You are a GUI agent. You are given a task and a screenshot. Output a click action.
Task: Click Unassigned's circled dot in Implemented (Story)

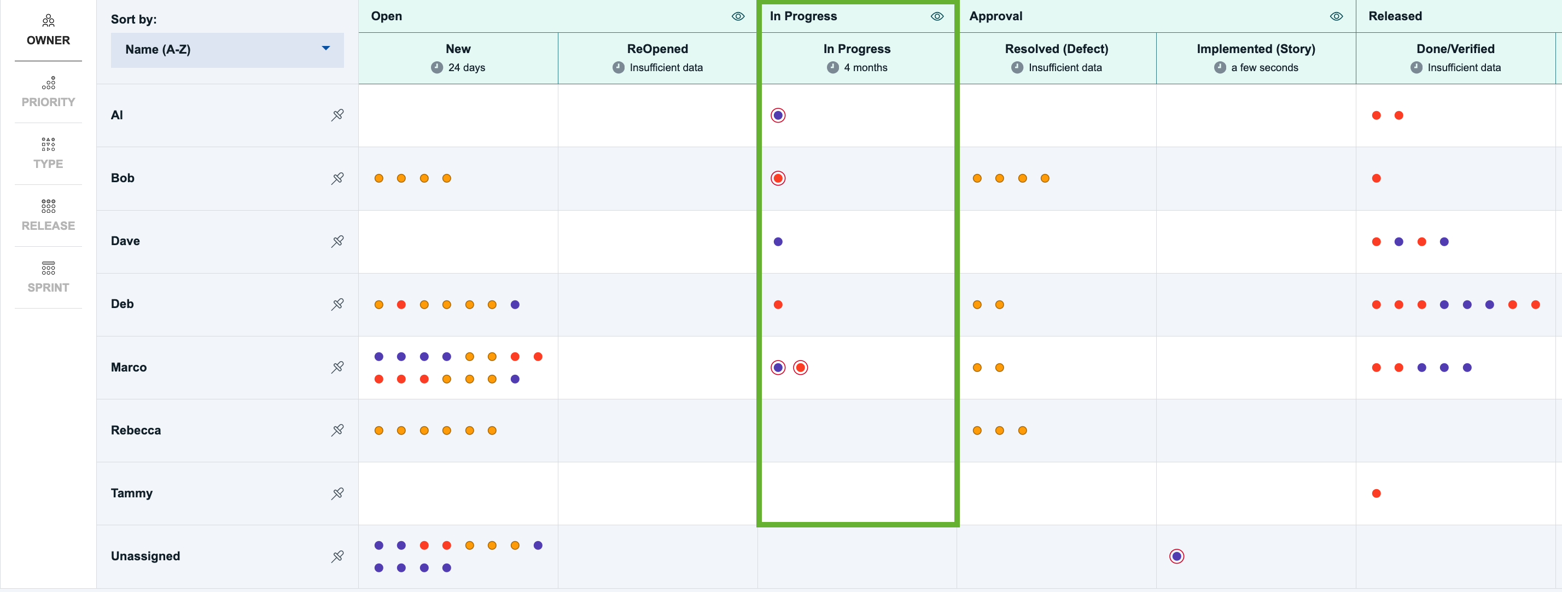point(1176,557)
